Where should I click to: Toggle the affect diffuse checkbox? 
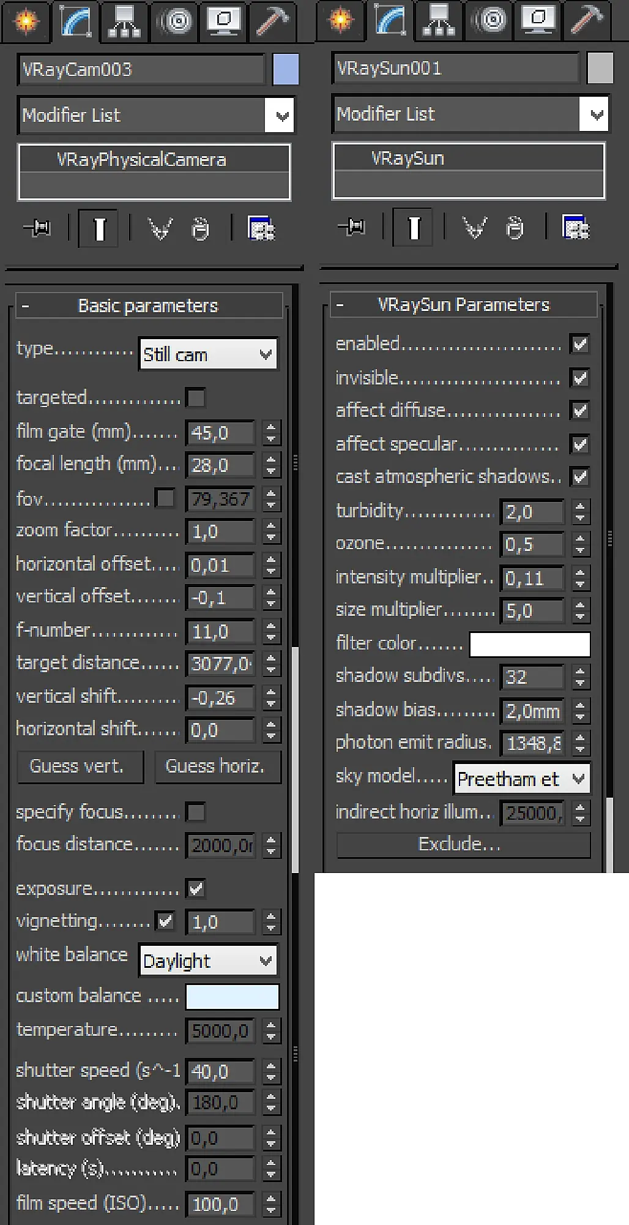pos(579,410)
